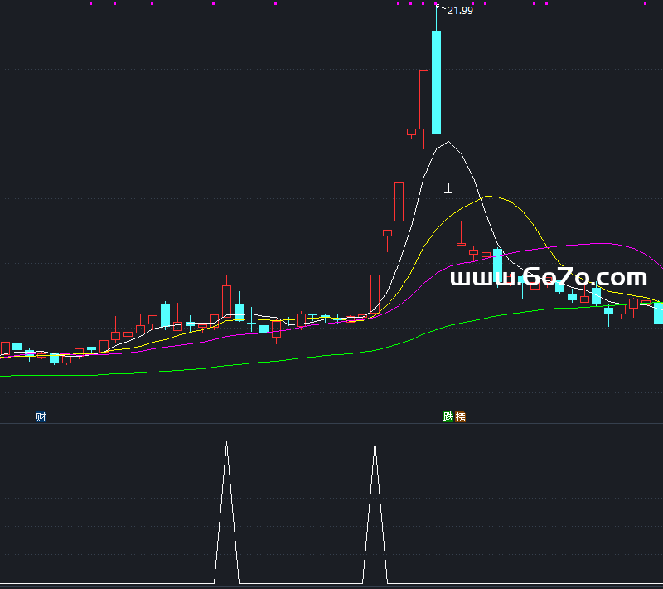Screen dimensions: 663x589
Task: Open the orange 榜 ranking marker
Action: [x=460, y=417]
